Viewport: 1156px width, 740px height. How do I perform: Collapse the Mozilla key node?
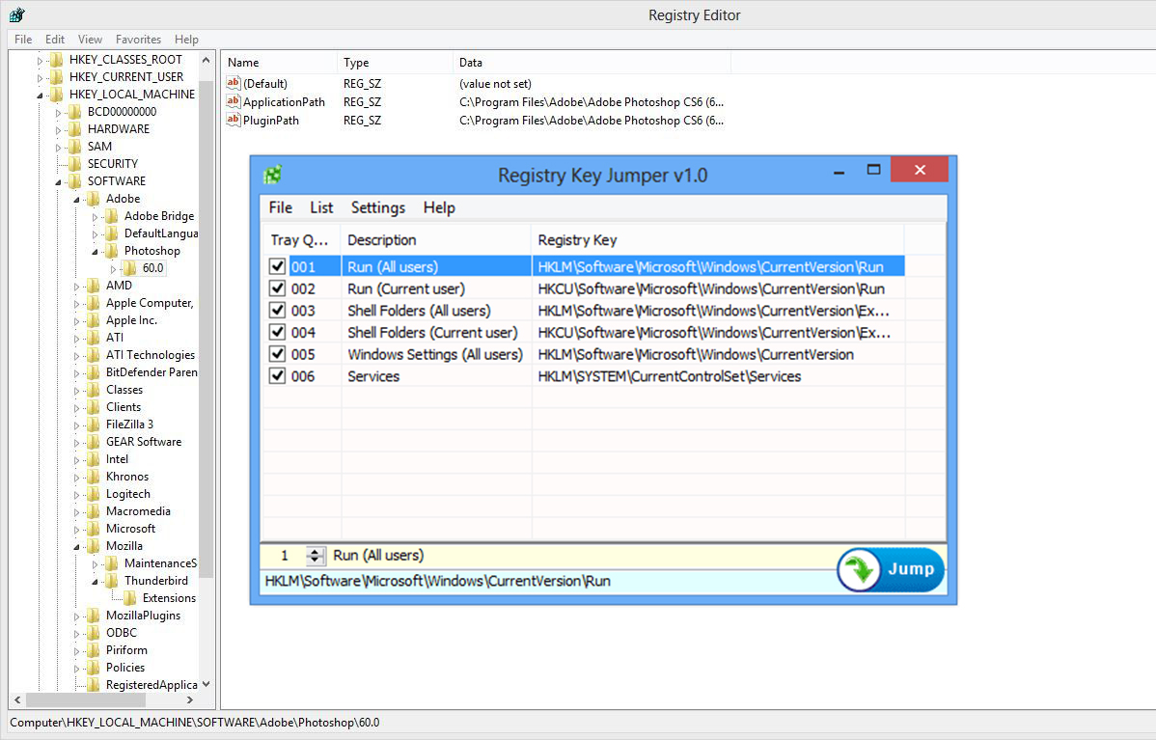click(76, 547)
